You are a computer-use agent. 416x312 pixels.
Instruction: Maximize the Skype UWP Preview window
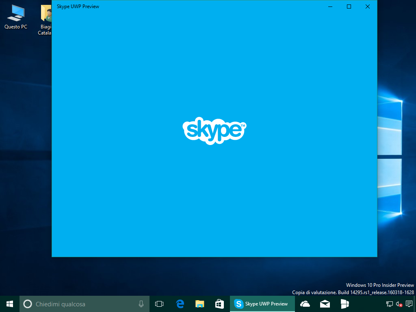(349, 6)
